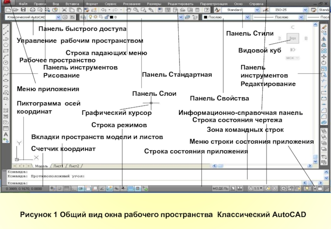The height and width of the screenshot is (229, 331).
Task: Click the Cut scissors icon in Standard toolbar
Action: [x=65, y=10]
